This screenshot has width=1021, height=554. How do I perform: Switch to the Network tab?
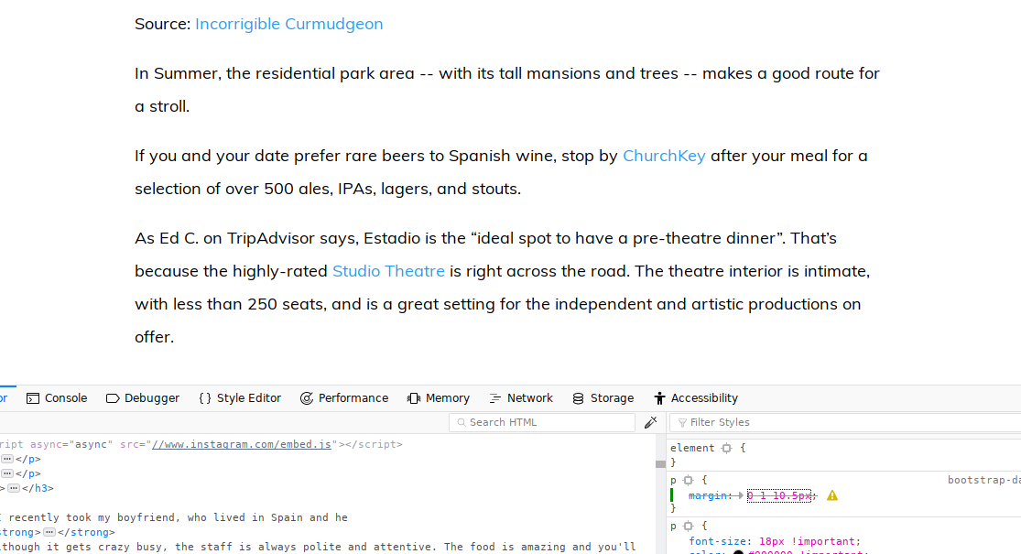[x=521, y=398]
